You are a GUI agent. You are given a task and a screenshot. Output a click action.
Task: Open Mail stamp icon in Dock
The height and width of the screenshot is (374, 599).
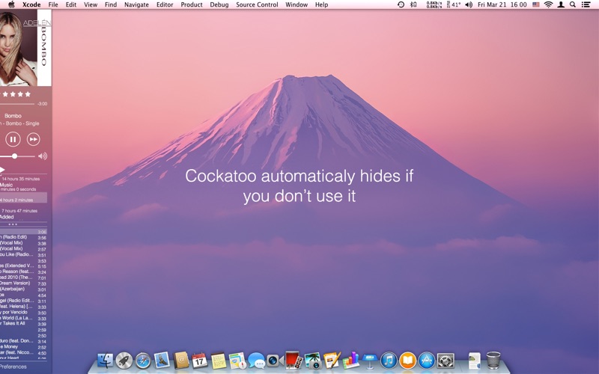click(x=162, y=360)
